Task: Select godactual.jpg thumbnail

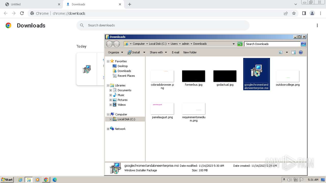Action: [225, 76]
